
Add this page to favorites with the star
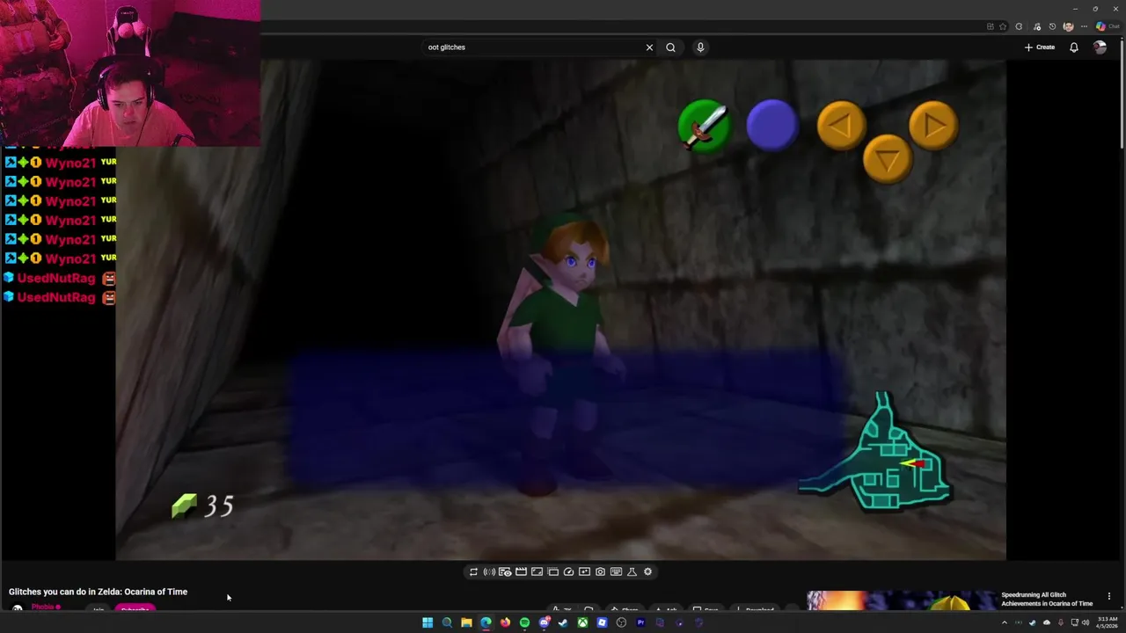coord(1003,26)
